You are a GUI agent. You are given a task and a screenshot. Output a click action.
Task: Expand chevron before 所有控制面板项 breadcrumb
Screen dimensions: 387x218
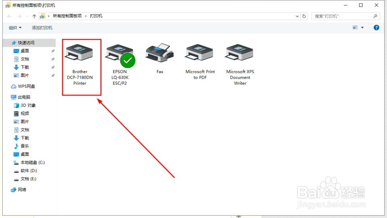[49, 16]
